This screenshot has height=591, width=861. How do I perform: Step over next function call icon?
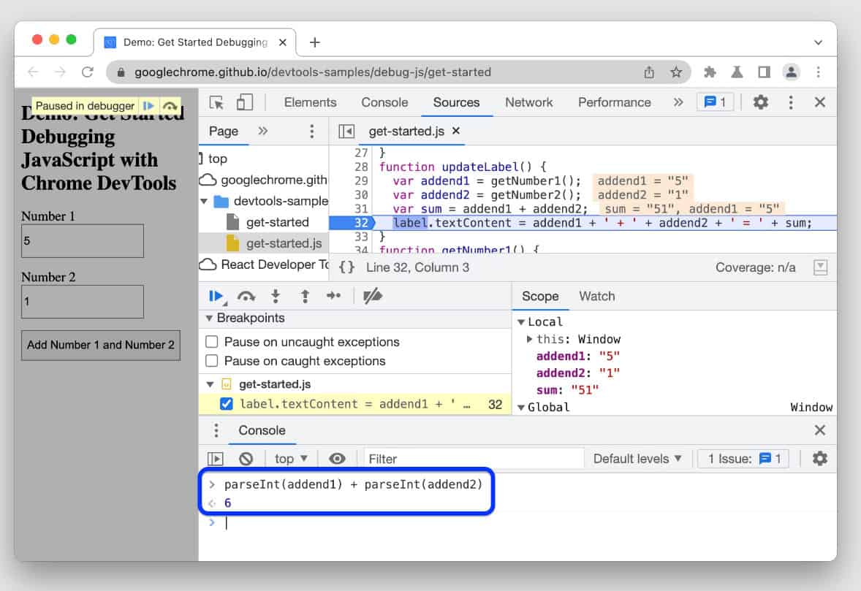coord(246,297)
